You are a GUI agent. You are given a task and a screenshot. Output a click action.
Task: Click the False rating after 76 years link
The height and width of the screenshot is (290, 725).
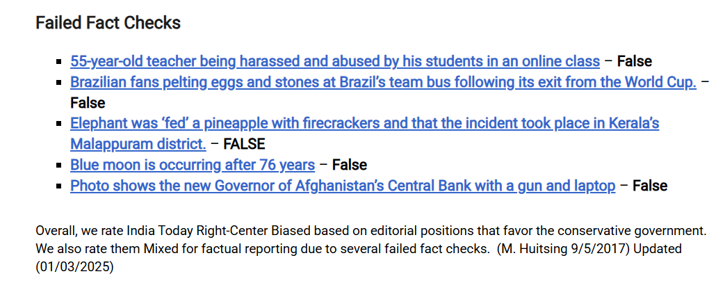(350, 165)
